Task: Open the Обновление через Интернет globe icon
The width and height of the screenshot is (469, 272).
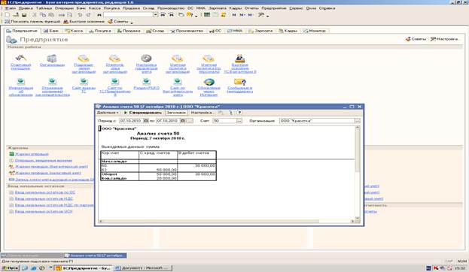Action: [x=209, y=82]
